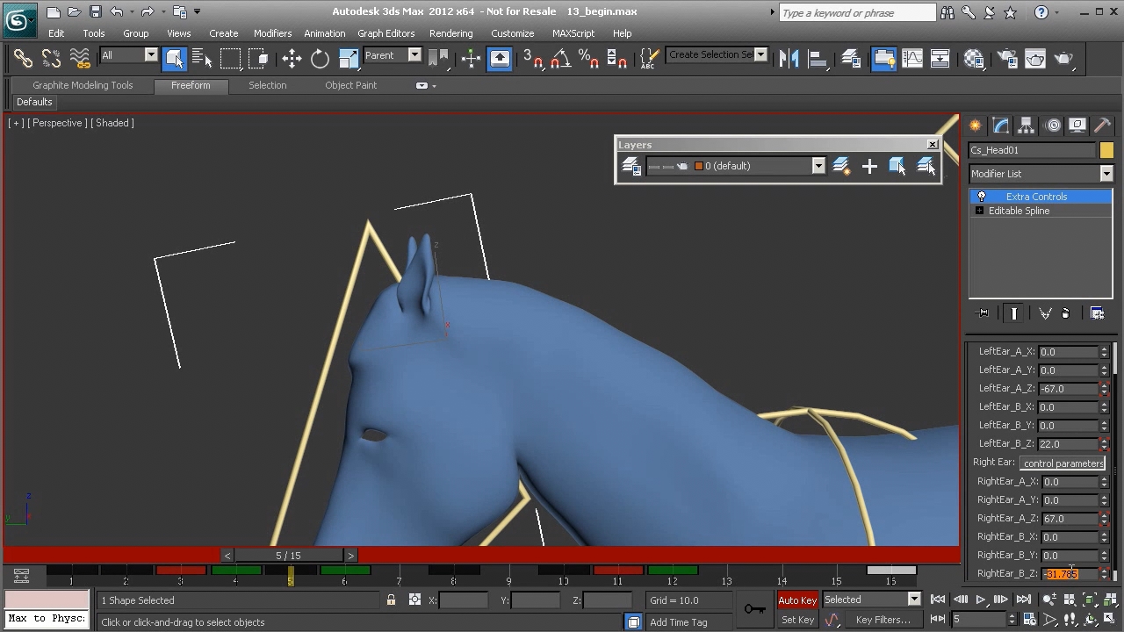Expand the layer dropdown showing 0 (default)

(818, 166)
